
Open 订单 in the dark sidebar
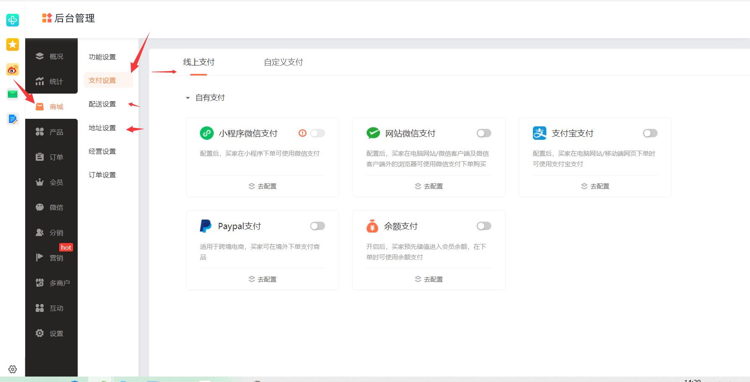click(x=51, y=157)
